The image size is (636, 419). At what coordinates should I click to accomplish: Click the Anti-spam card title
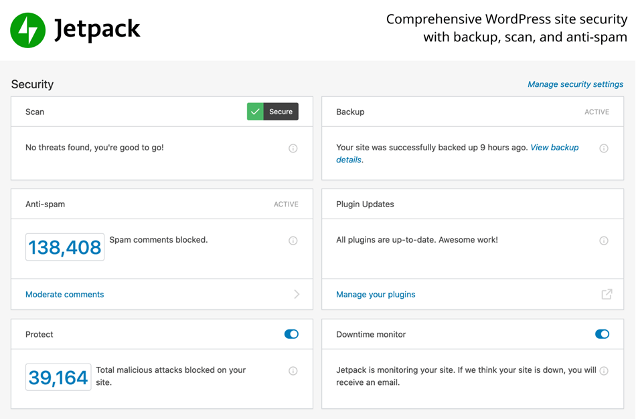(x=45, y=204)
